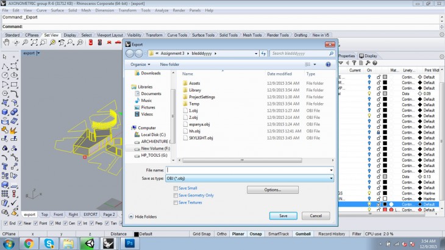Viewport: 445px width, 250px height.
Task: Open the Skype taskbar icon
Action: 48,244
